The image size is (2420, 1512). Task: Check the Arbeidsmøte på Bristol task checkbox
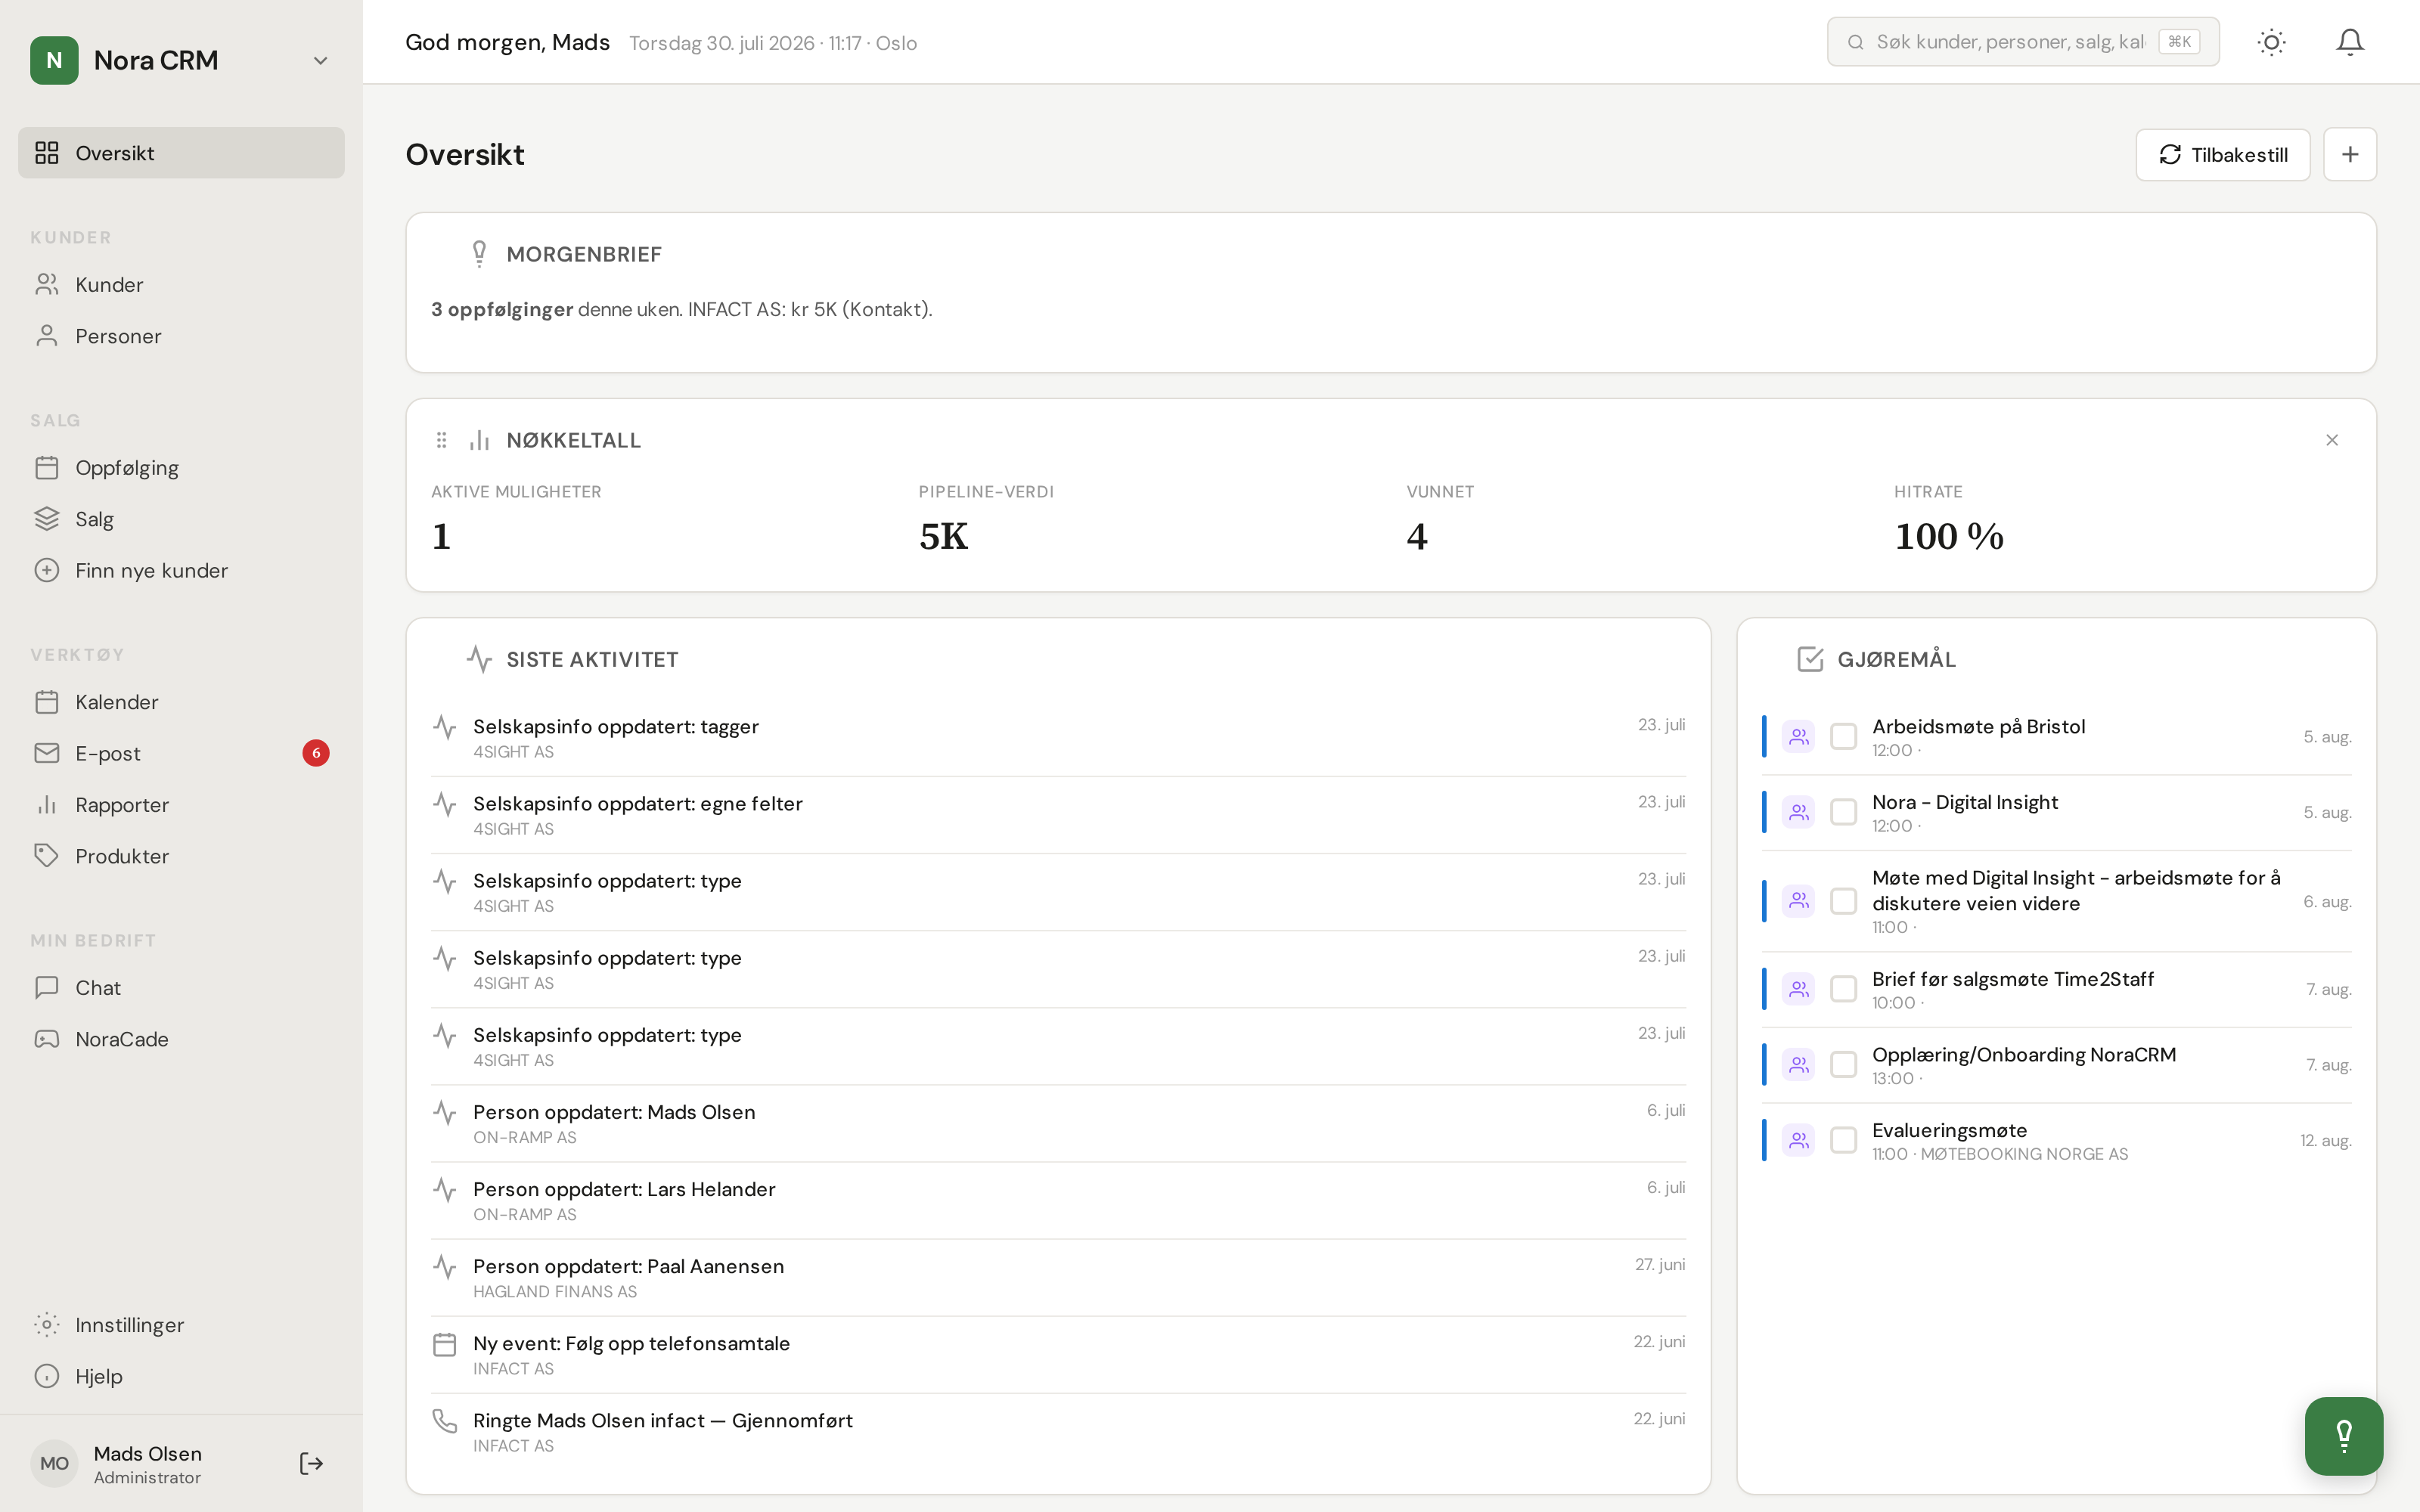(x=1843, y=737)
